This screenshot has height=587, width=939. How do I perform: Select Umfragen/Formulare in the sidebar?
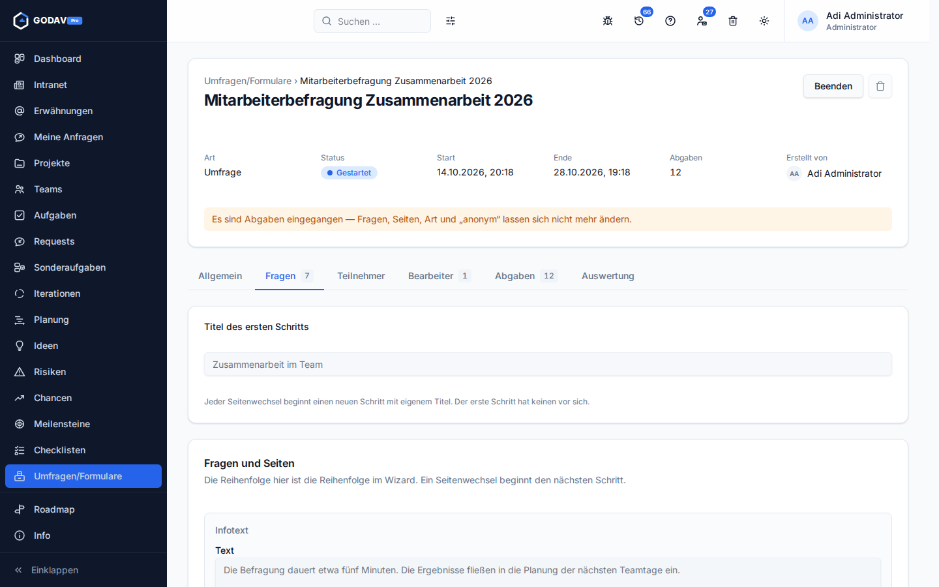pos(83,476)
